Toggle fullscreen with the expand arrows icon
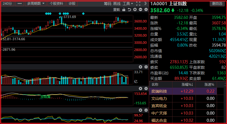Viewport: 227px width, 124px height. [139, 4]
